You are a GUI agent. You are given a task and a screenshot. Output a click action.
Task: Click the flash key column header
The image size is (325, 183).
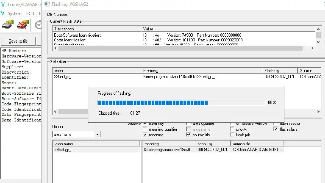click(213, 144)
